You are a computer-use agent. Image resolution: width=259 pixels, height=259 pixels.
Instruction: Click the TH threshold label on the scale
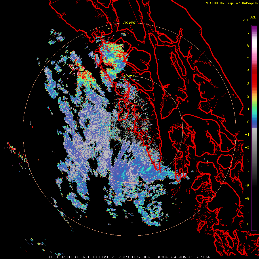point(247,224)
